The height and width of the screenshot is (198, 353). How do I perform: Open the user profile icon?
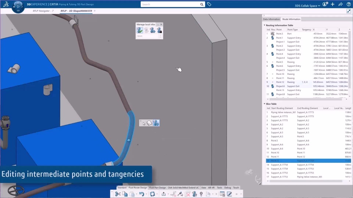click(325, 4)
